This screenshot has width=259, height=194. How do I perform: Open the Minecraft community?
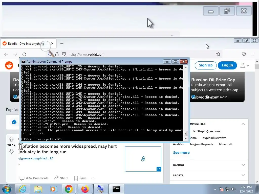(x=226, y=144)
